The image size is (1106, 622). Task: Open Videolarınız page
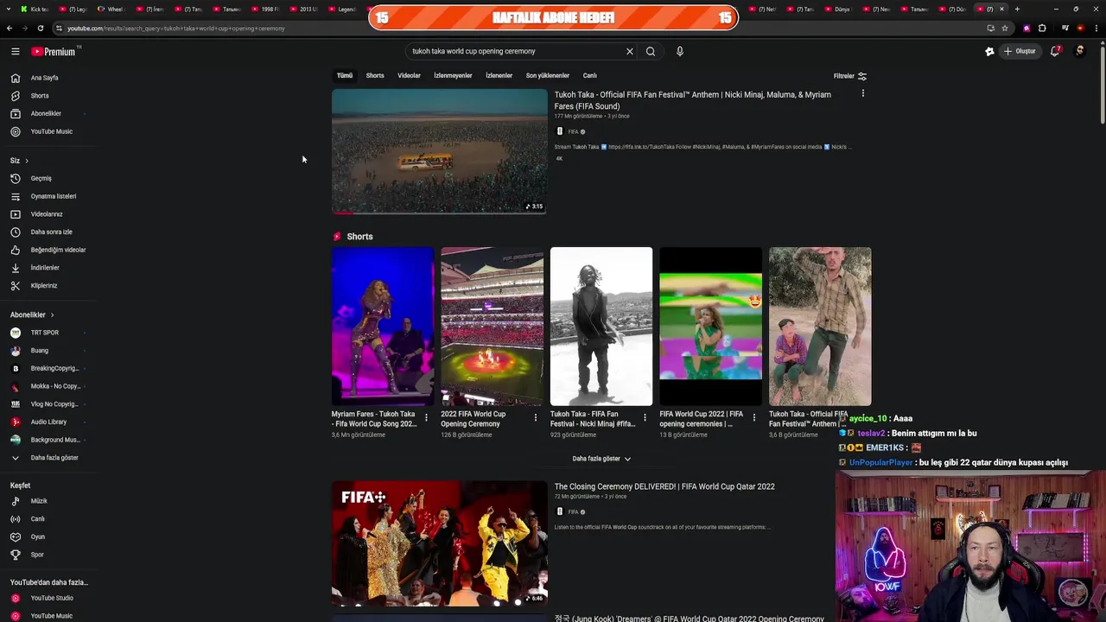tap(48, 214)
